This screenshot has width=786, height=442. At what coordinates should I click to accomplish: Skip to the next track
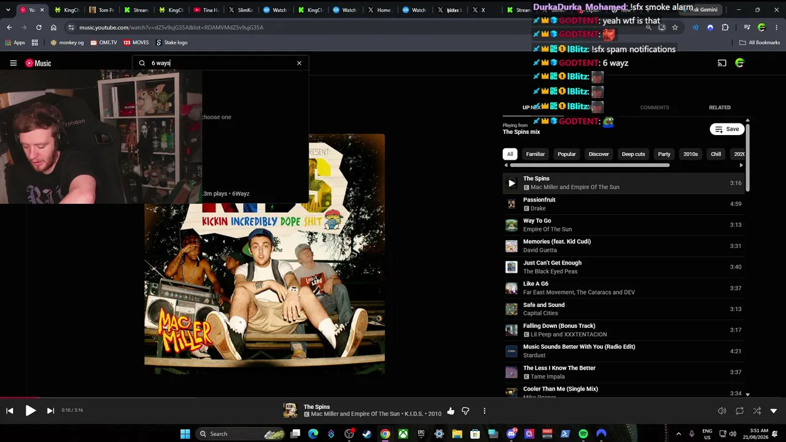point(50,411)
